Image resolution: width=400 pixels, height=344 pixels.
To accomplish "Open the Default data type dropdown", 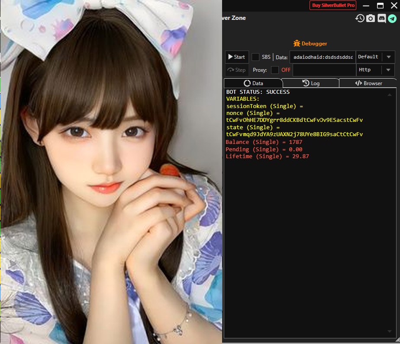I will [375, 57].
